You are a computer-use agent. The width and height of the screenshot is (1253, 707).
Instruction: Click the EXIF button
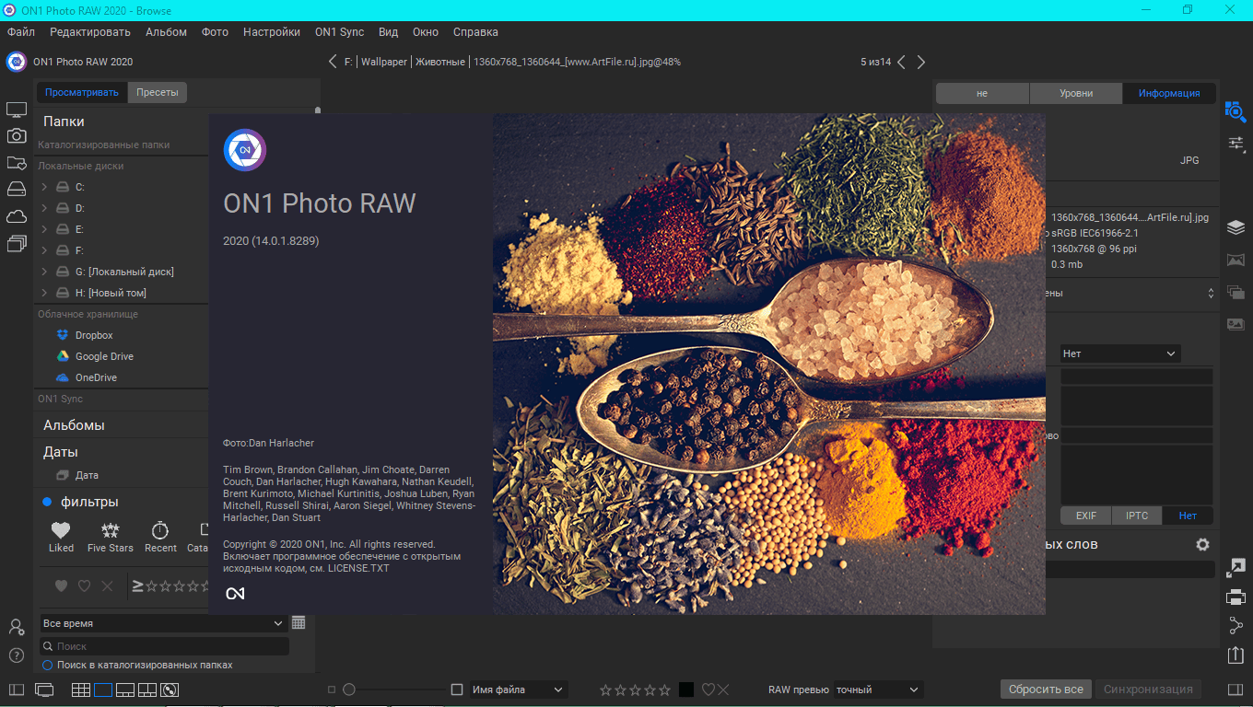coord(1086,516)
